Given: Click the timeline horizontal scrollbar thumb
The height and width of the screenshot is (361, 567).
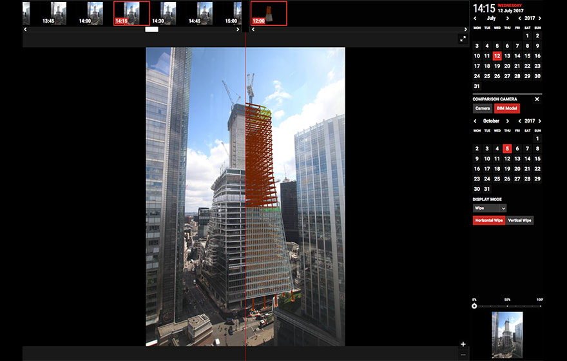Looking at the screenshot, I should pos(151,29).
